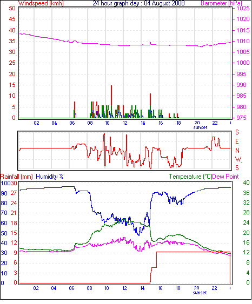
Task: Select hour 06 label under the windspeed graph
Action: pos(72,123)
